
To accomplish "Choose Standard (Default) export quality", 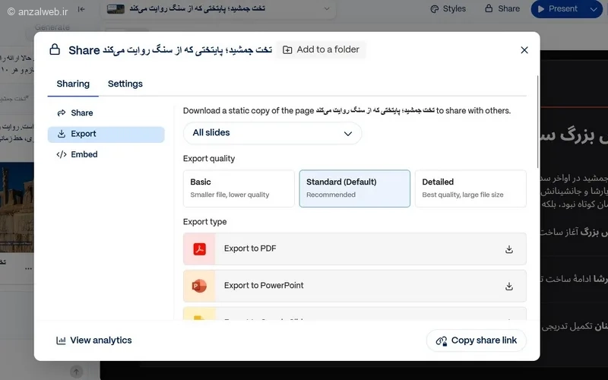I will click(x=354, y=188).
